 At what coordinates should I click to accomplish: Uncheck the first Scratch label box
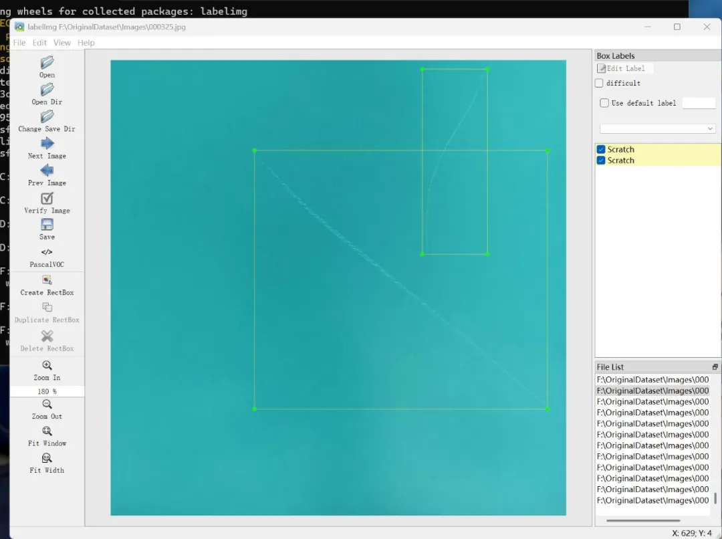pos(601,149)
